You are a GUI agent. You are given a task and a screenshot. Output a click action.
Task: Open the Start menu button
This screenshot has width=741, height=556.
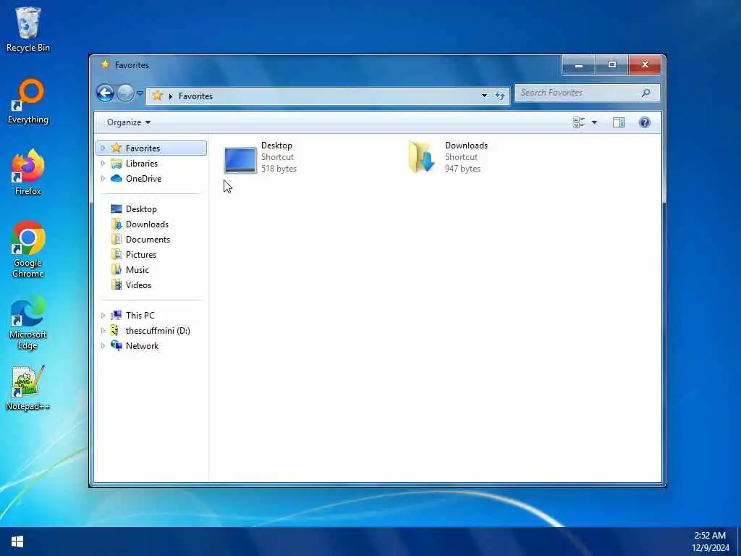pos(17,542)
